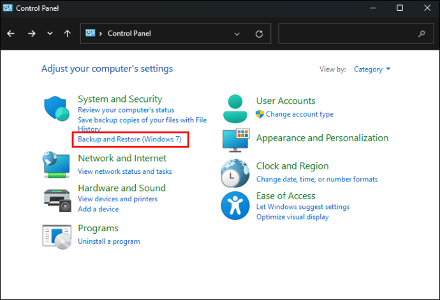
Task: Select Change date, time, or number formats
Action: coord(317,179)
